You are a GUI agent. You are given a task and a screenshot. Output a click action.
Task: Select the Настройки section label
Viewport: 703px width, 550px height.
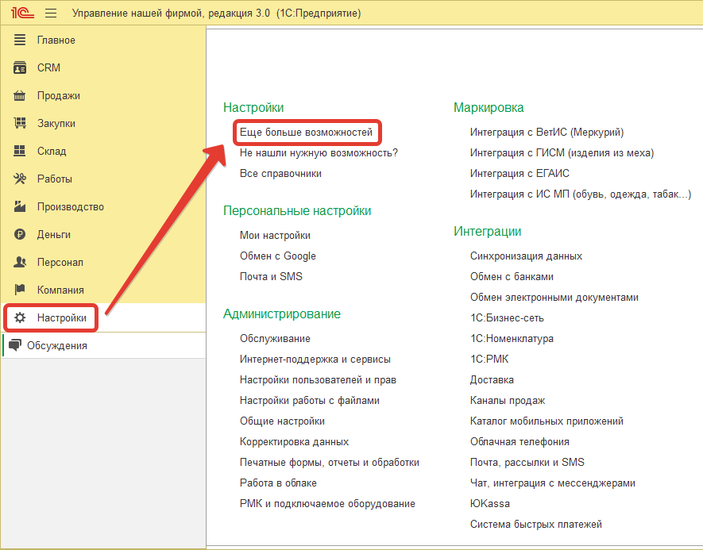(61, 318)
